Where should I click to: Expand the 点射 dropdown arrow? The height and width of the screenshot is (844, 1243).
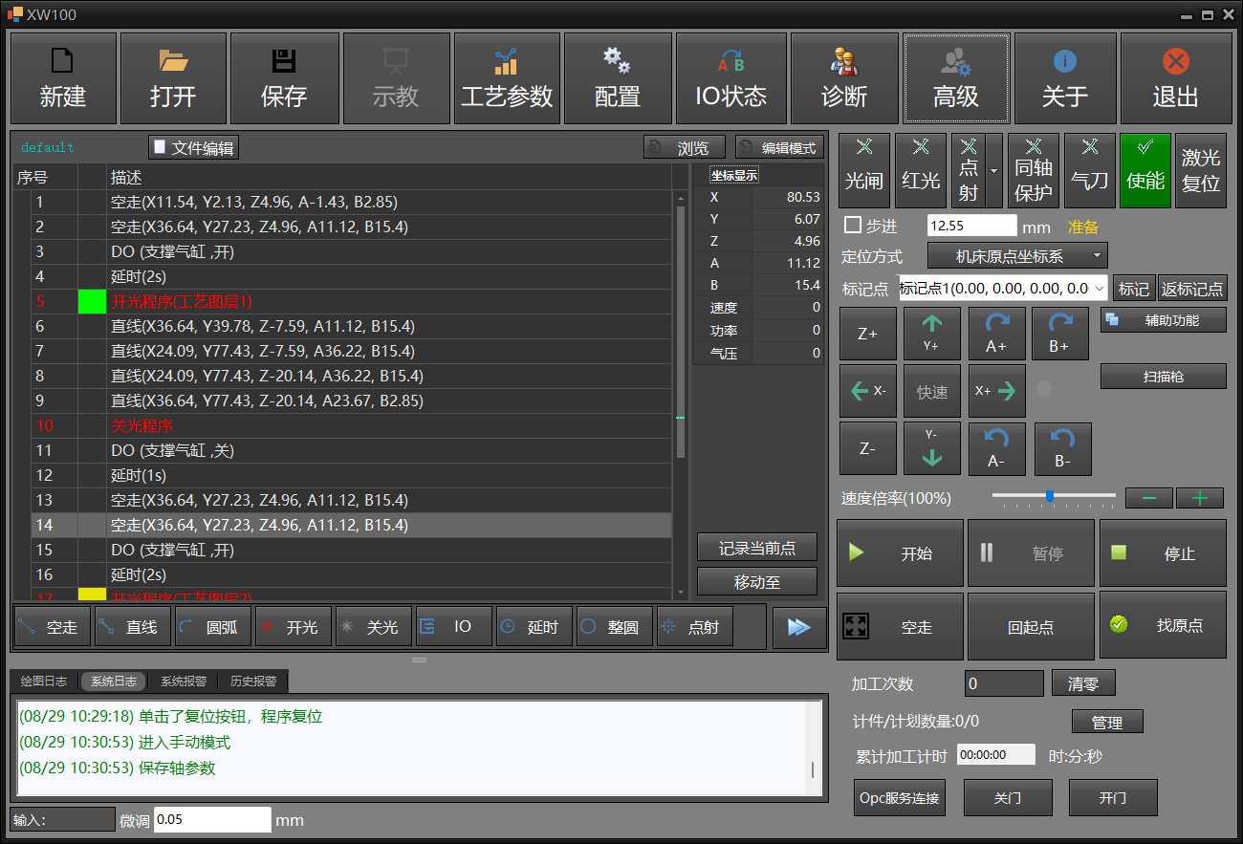point(994,170)
